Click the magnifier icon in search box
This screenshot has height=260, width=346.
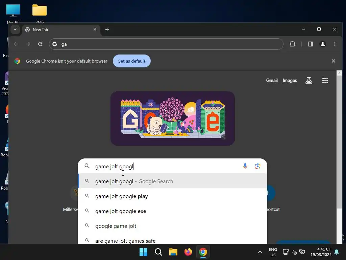(x=87, y=166)
